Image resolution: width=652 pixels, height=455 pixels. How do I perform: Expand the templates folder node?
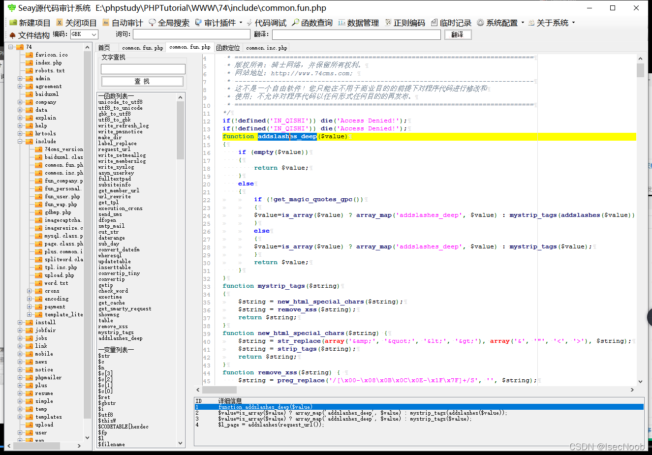point(20,417)
